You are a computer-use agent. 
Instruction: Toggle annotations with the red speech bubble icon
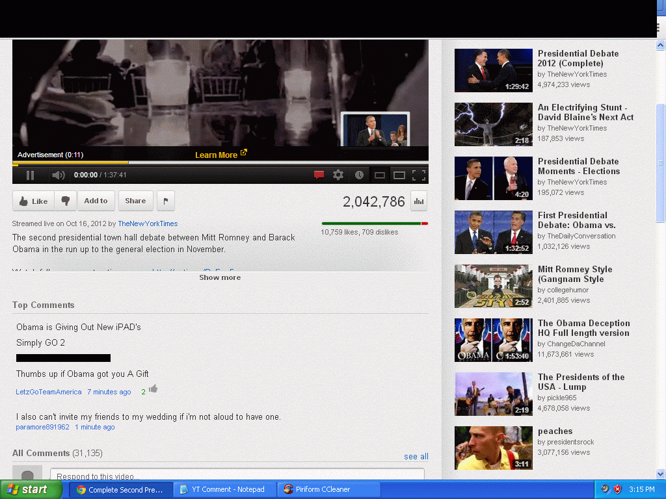pyautogui.click(x=319, y=175)
